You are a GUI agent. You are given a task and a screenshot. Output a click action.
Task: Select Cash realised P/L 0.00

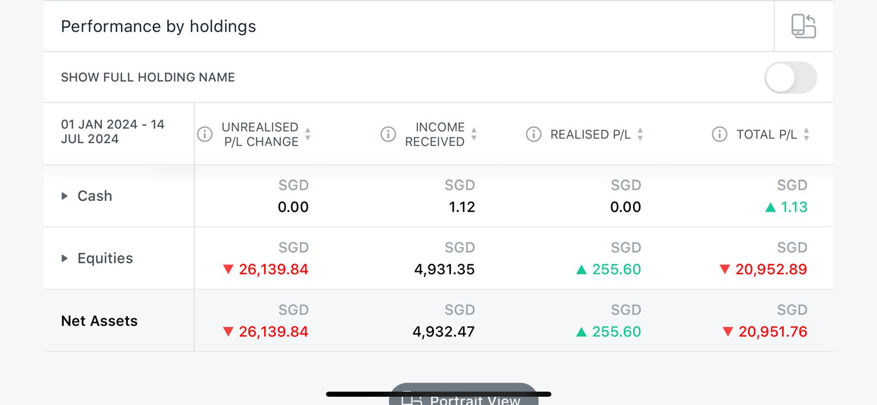click(625, 207)
